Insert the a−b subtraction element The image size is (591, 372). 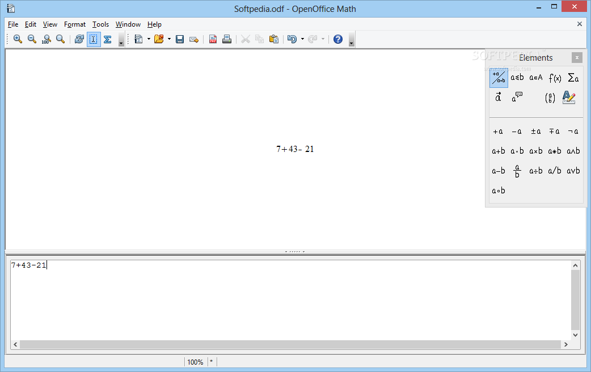(x=499, y=171)
